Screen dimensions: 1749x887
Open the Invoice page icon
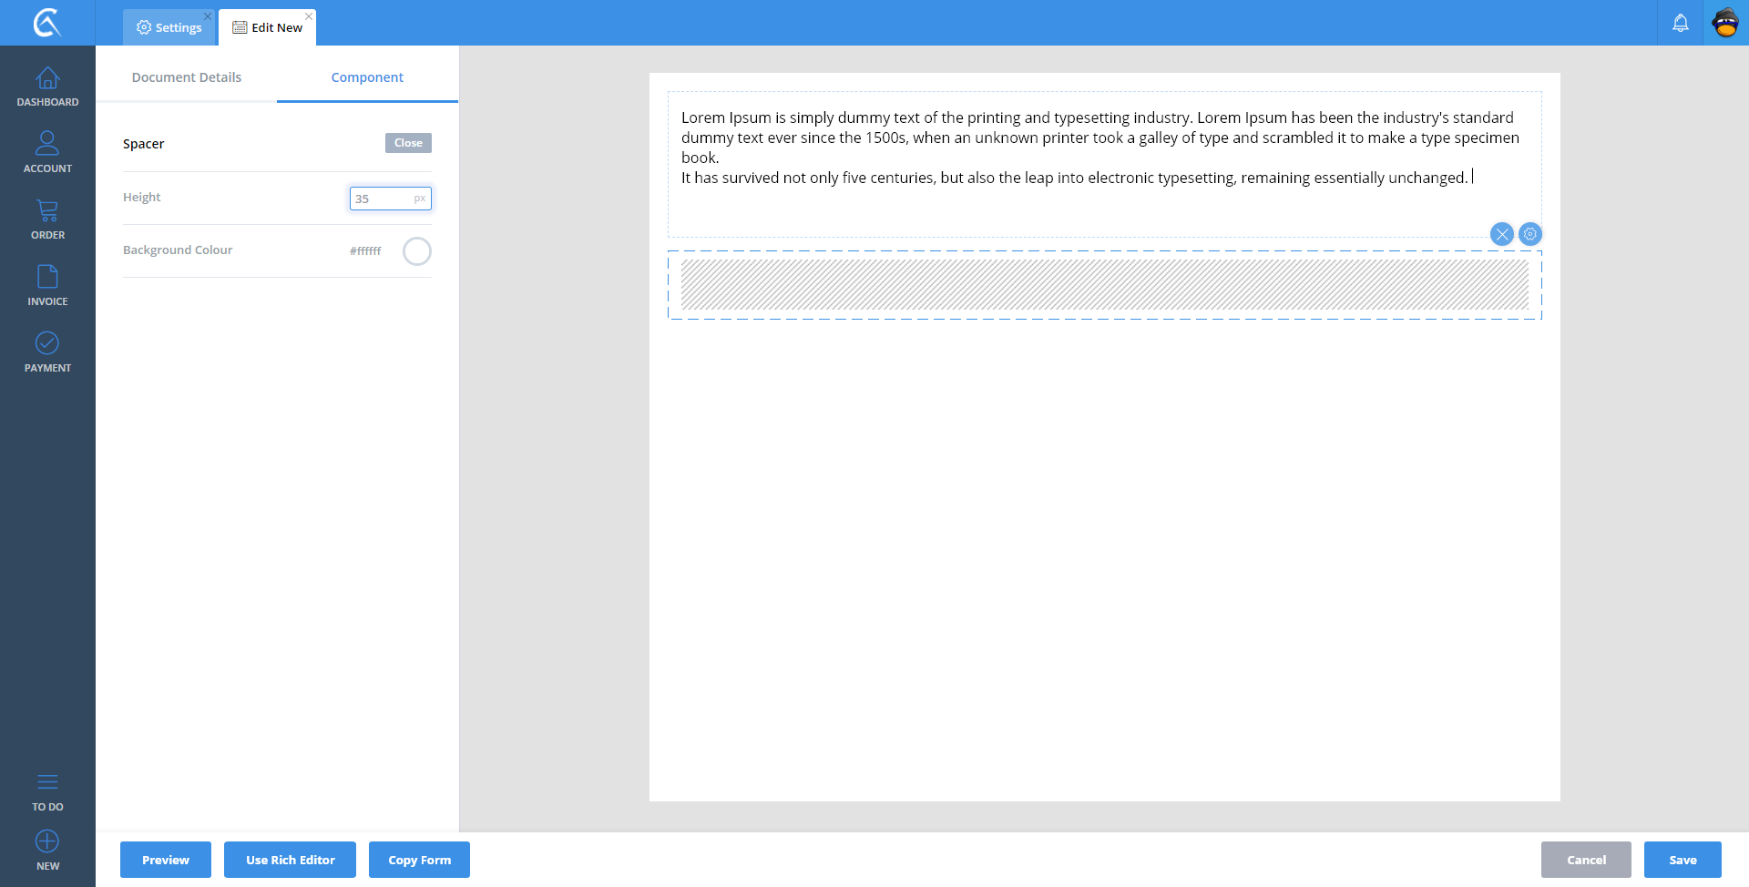coord(47,277)
